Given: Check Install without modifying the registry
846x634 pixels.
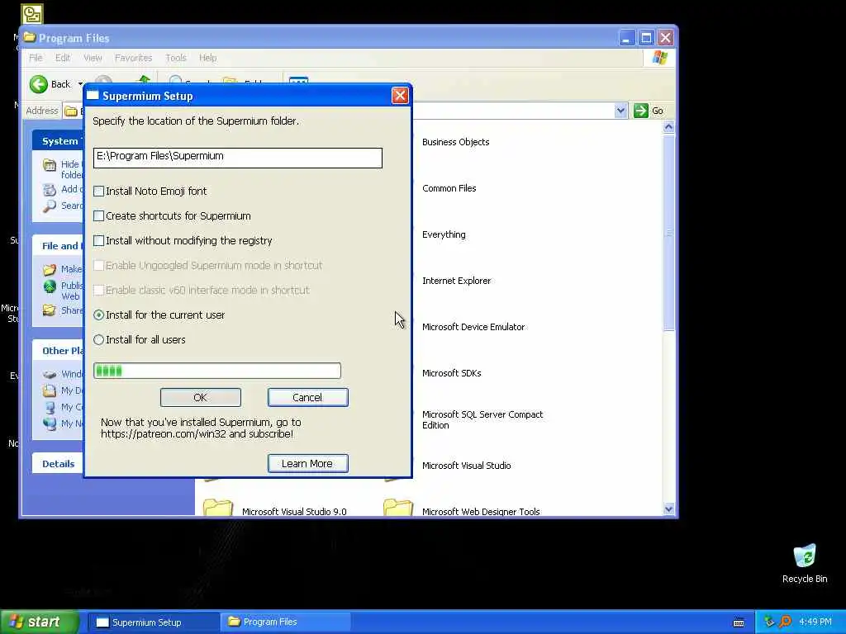Looking at the screenshot, I should [99, 240].
